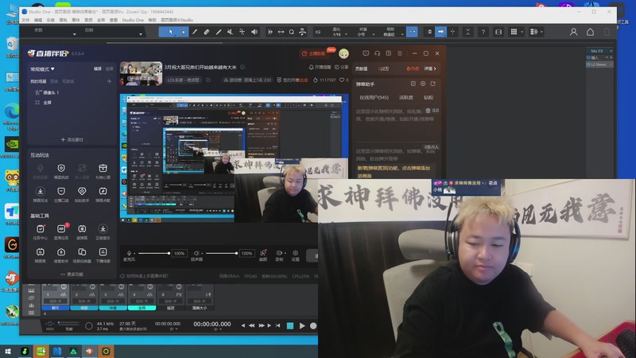Screen dimensions: 636x358
Task: Open the 正版音乐 music download tool
Action: point(103,232)
